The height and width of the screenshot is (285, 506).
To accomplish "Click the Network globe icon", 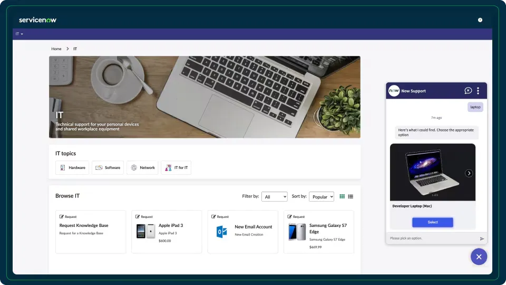I will click(x=133, y=168).
